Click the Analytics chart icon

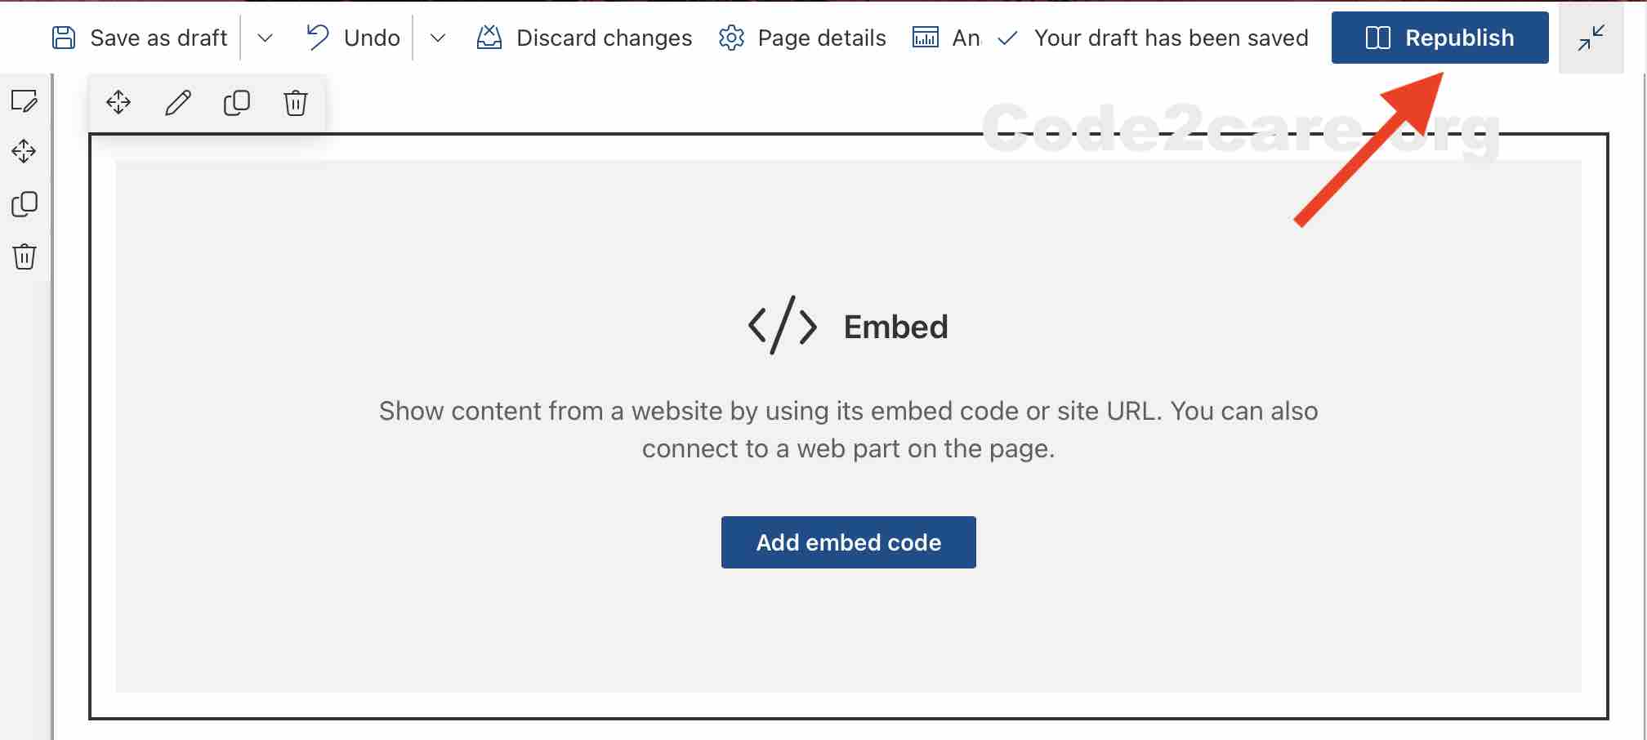click(926, 37)
